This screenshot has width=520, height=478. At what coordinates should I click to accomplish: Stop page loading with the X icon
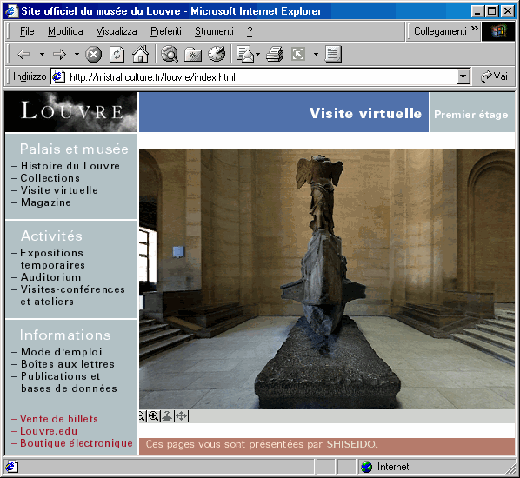[94, 54]
